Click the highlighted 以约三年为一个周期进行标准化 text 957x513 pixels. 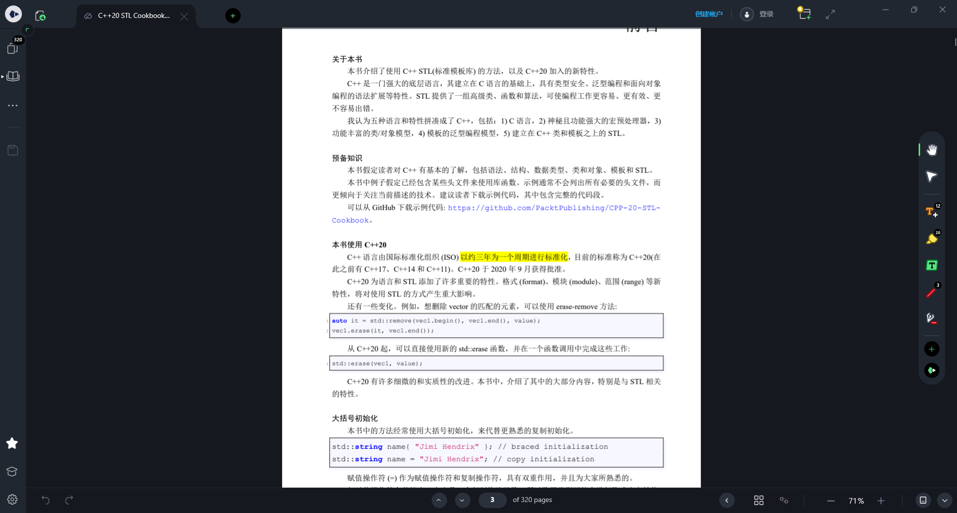click(x=514, y=257)
